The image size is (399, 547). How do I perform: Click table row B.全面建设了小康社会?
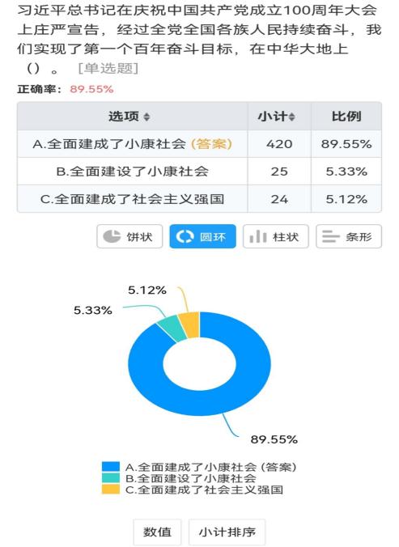tap(199, 172)
